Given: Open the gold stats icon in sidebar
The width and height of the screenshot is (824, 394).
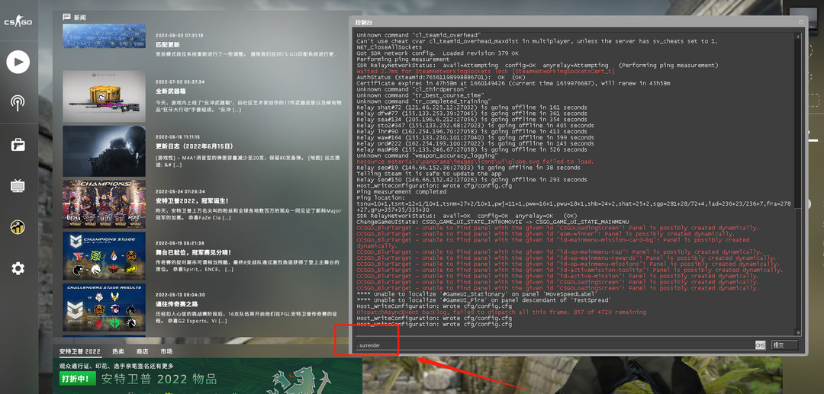Looking at the screenshot, I should pos(18,226).
